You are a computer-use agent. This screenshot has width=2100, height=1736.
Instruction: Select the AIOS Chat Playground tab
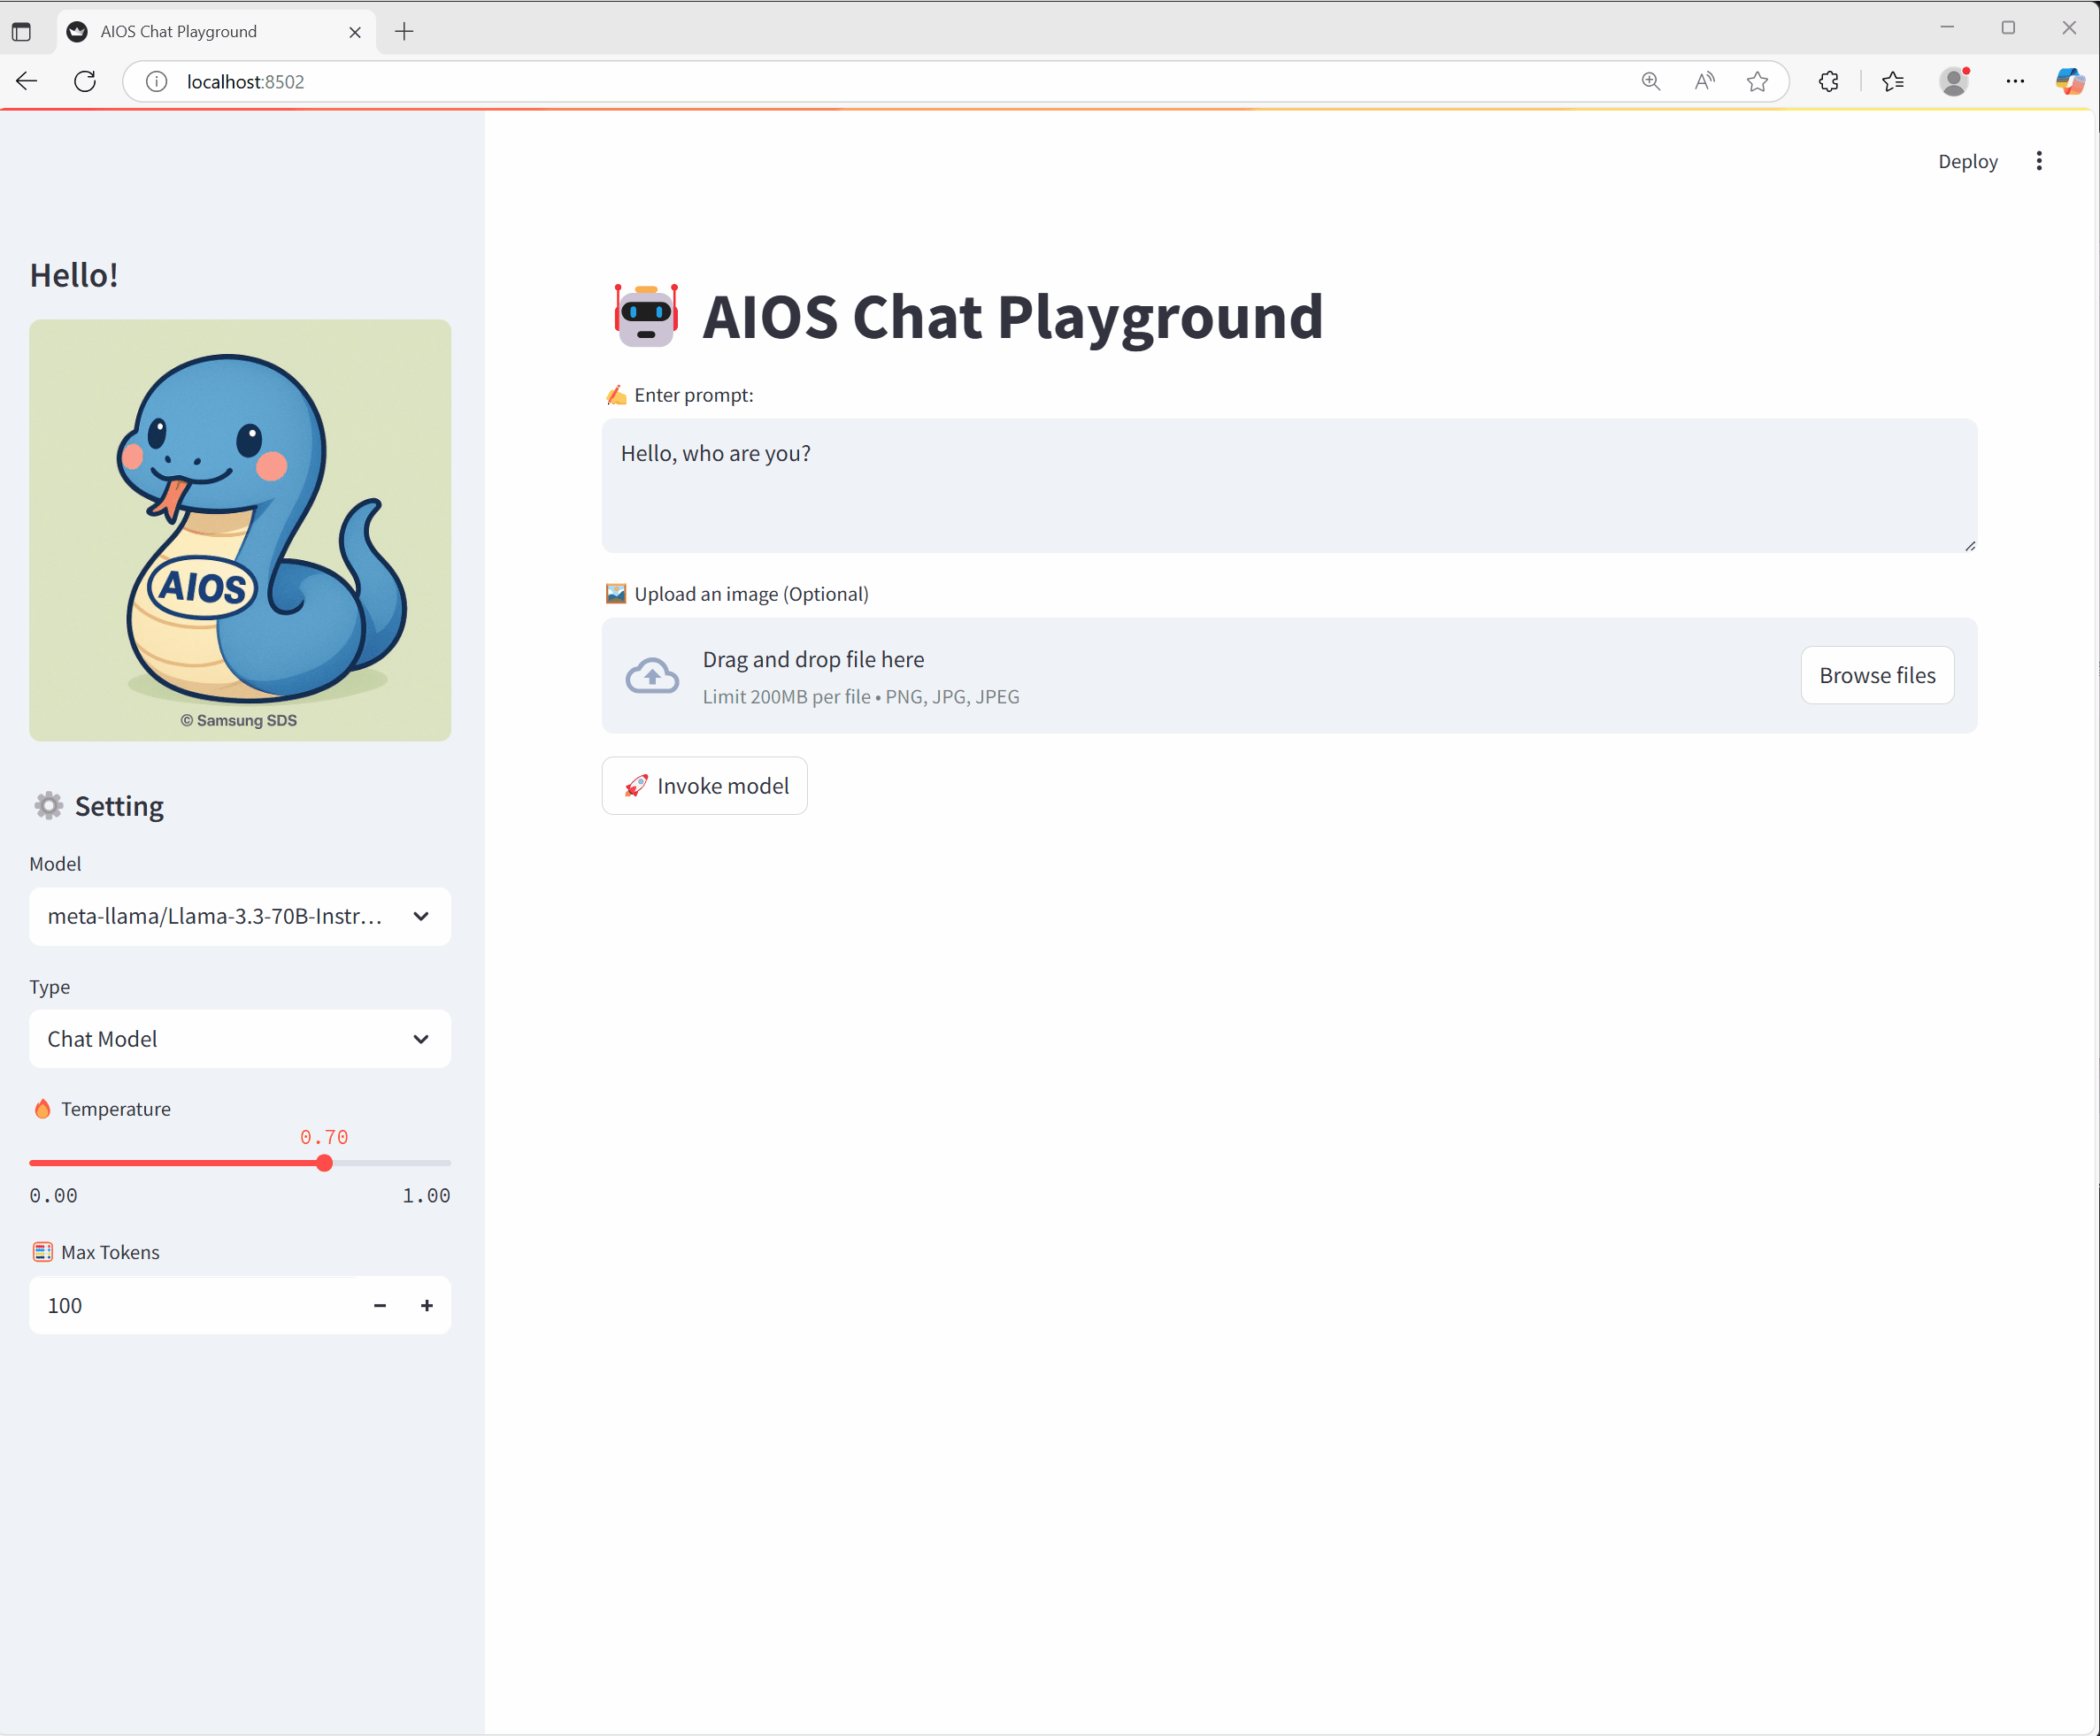(200, 31)
